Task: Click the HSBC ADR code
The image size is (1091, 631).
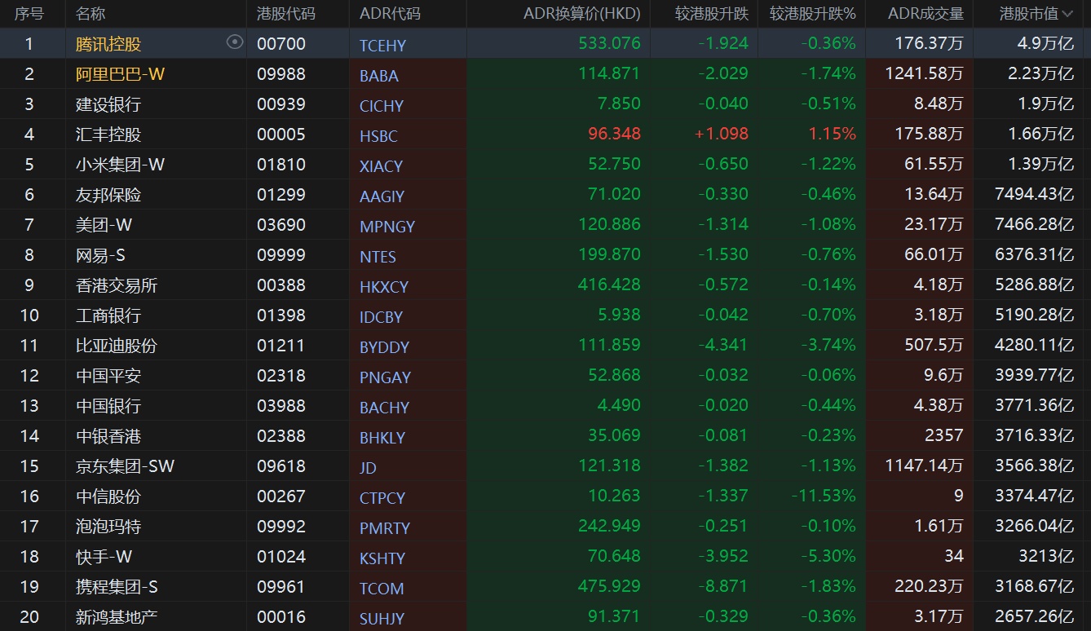Action: 379,136
